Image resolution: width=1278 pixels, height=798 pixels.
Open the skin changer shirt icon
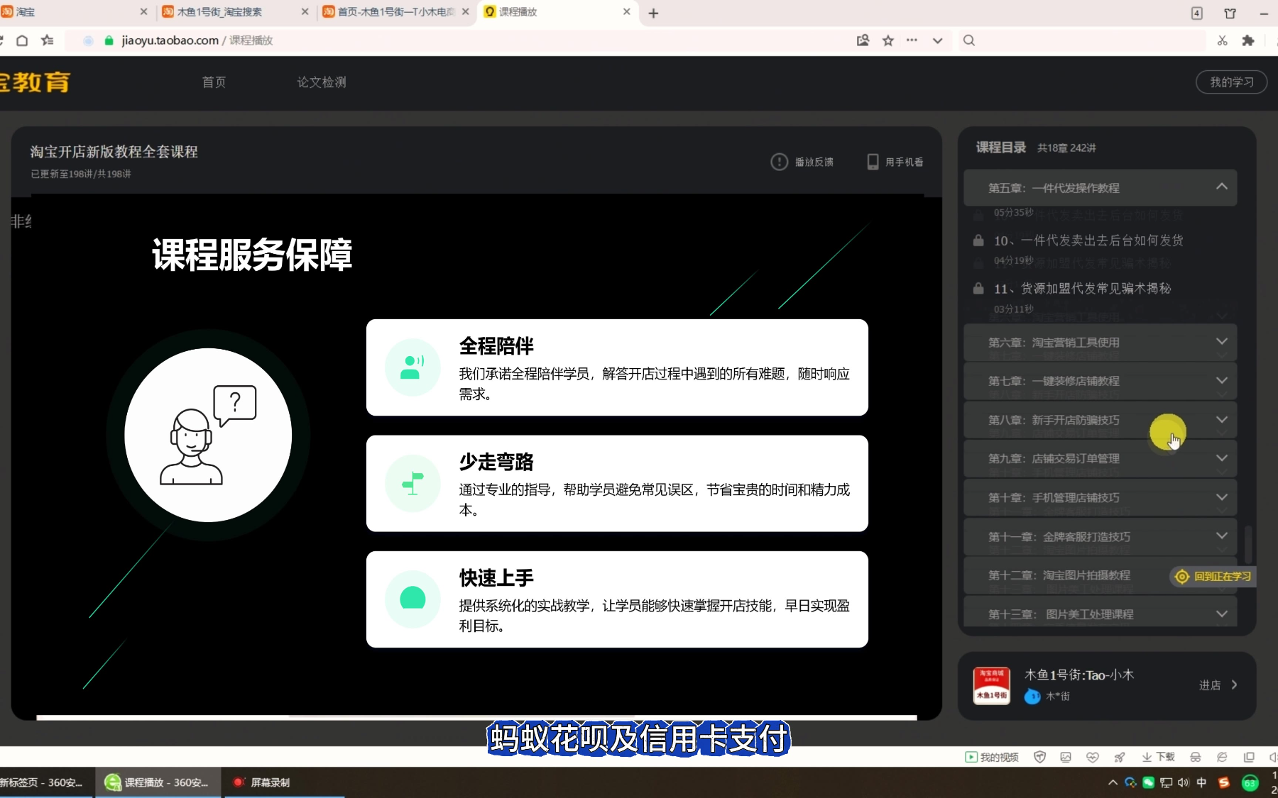(x=1230, y=13)
